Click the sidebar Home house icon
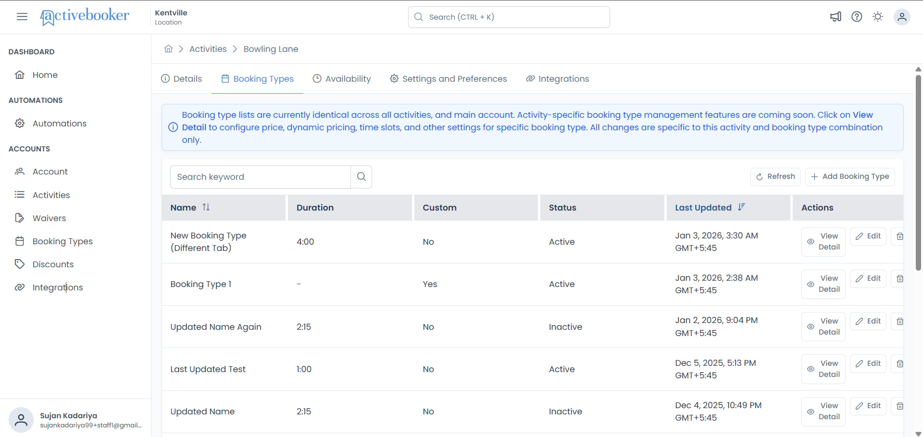The image size is (923, 437). [20, 75]
